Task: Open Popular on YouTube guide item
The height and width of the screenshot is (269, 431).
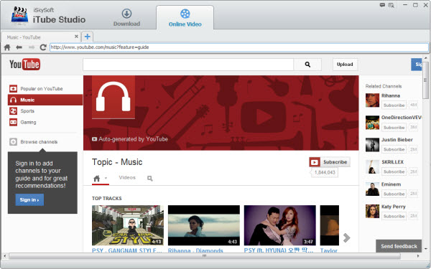Action: tap(42, 89)
